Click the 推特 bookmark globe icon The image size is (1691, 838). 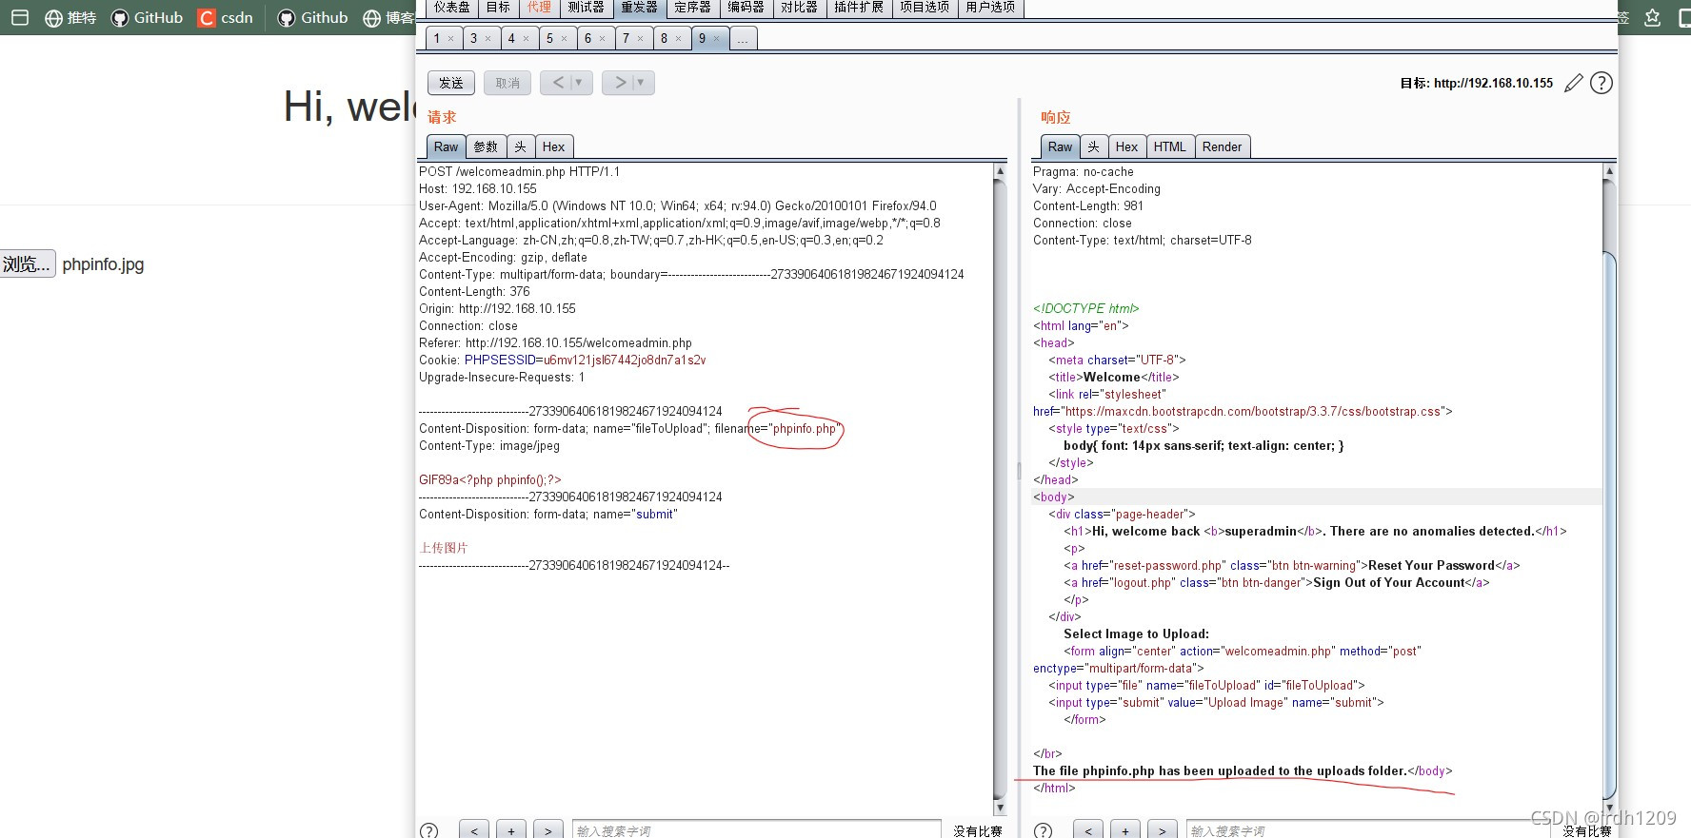click(54, 18)
